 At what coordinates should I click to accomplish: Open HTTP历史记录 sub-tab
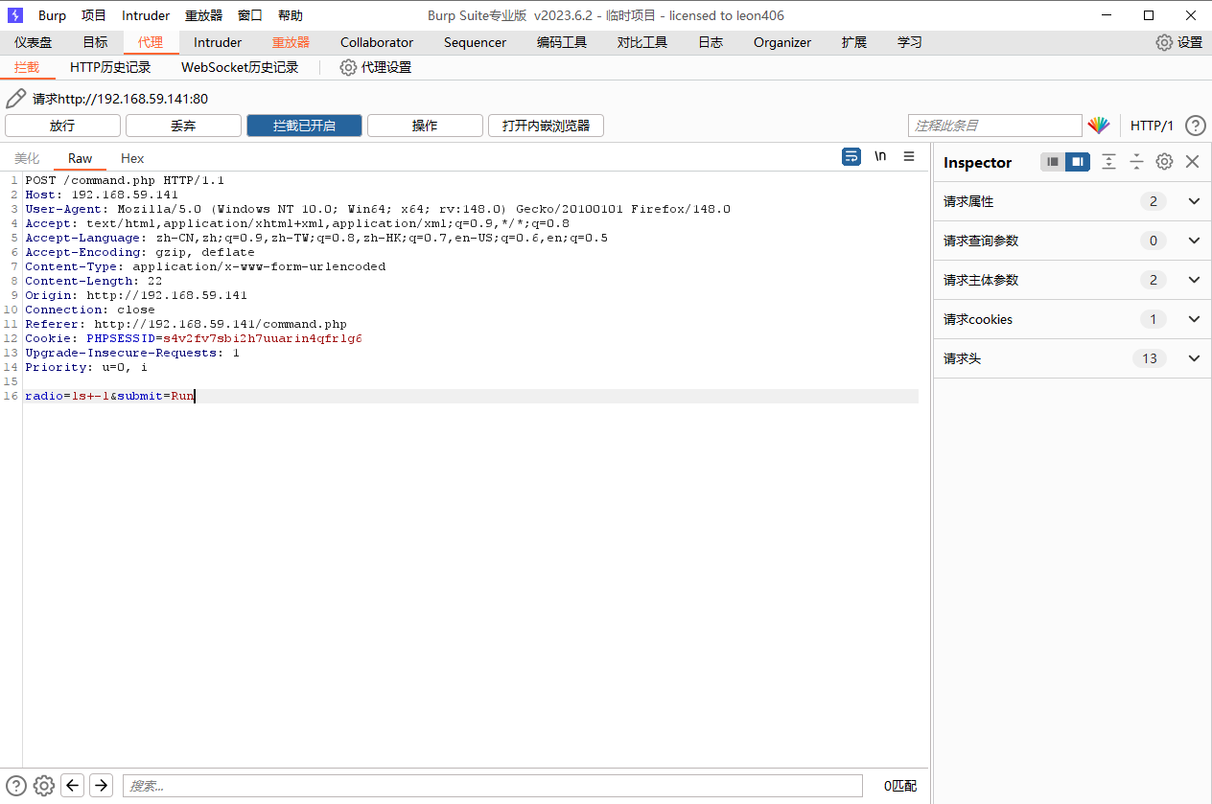tap(110, 67)
